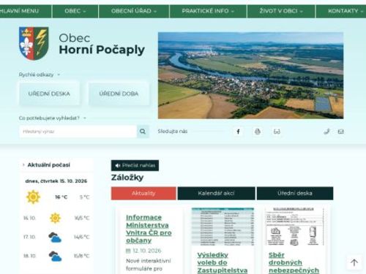Viewport: 366px width, 274px height.
Task: Click the sunny weather icon for today
Action: [33, 197]
